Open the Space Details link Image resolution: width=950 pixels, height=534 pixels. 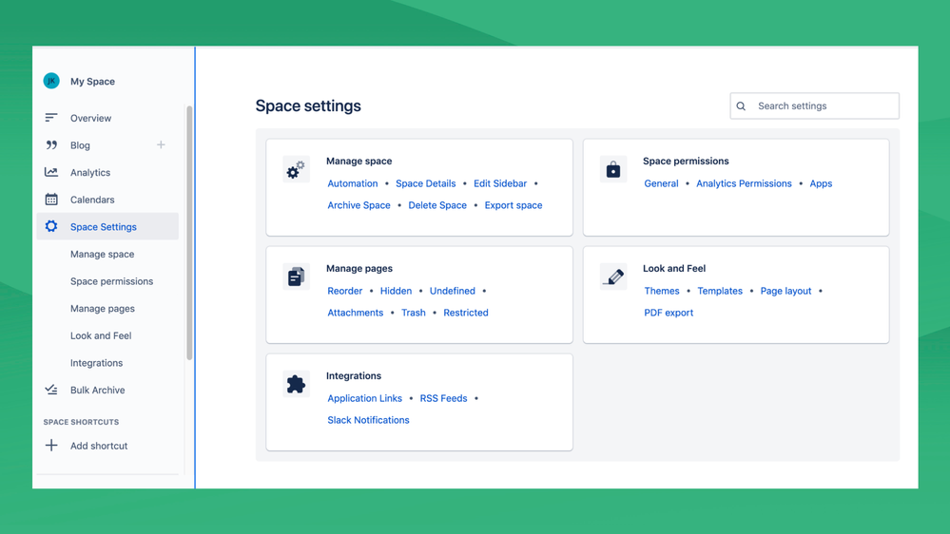point(425,183)
